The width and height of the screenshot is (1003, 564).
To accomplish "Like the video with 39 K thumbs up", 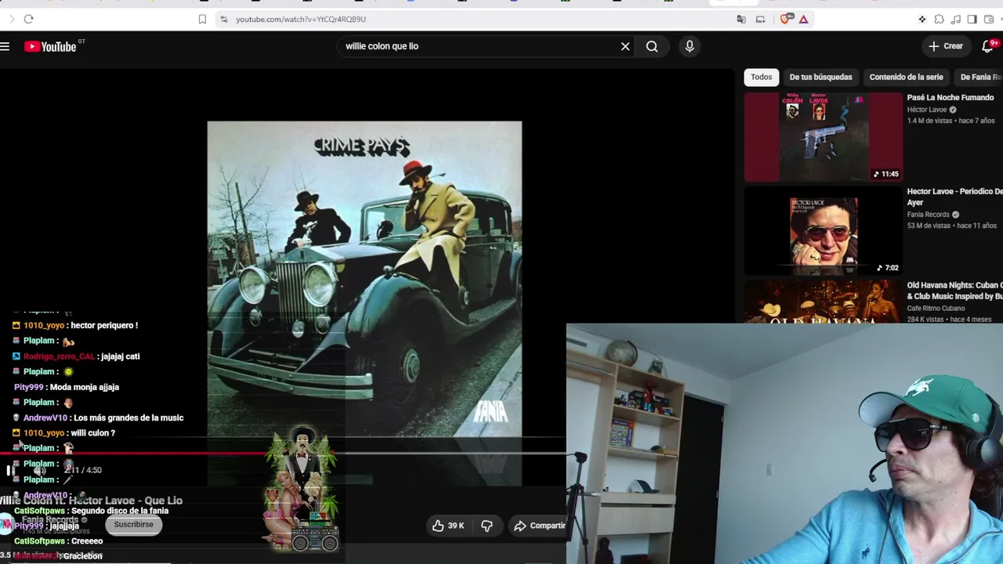I will (447, 526).
